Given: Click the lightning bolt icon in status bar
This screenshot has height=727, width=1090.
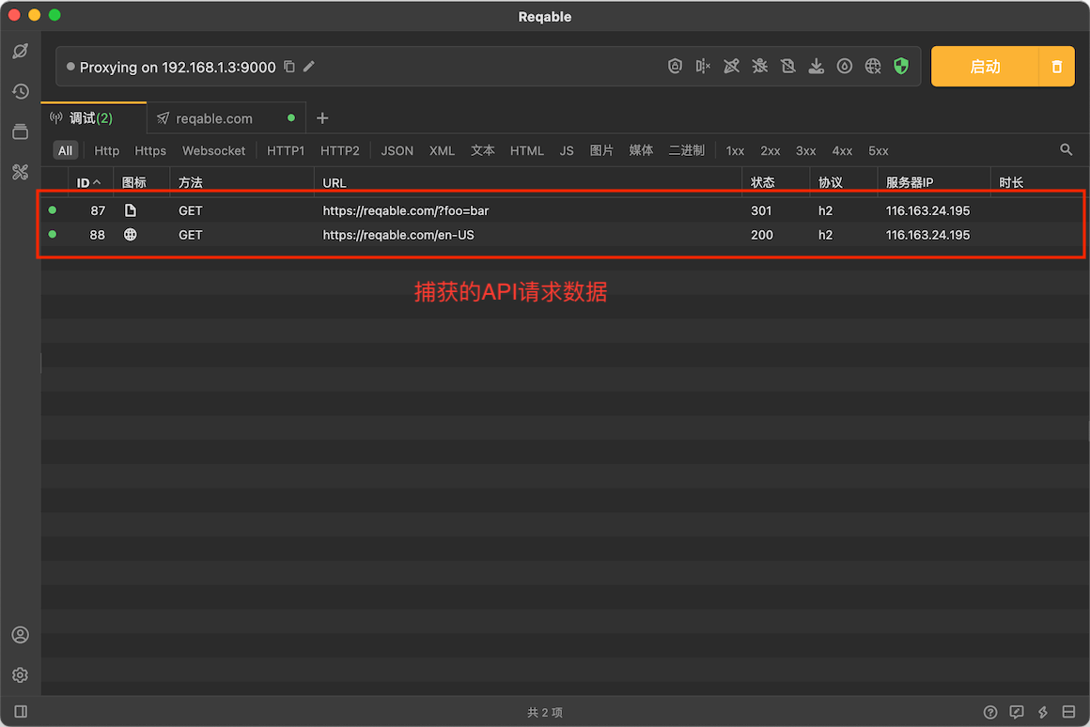Looking at the screenshot, I should click(x=1043, y=712).
